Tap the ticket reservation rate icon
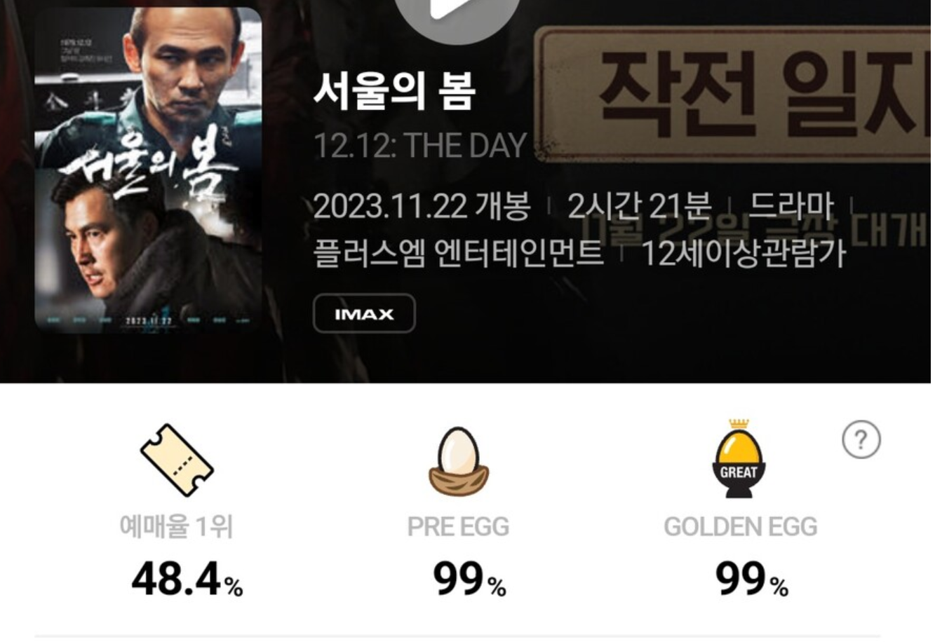935x644 pixels. tap(177, 460)
